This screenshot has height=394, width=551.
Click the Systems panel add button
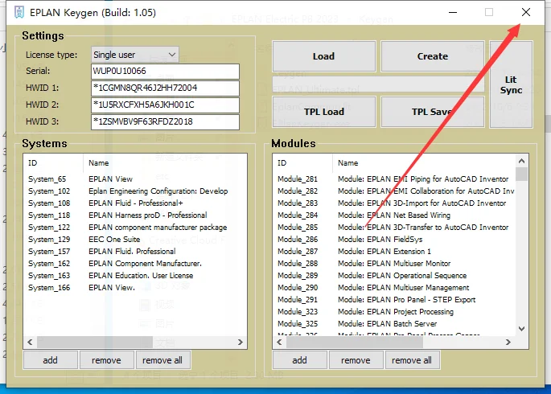[x=50, y=360]
